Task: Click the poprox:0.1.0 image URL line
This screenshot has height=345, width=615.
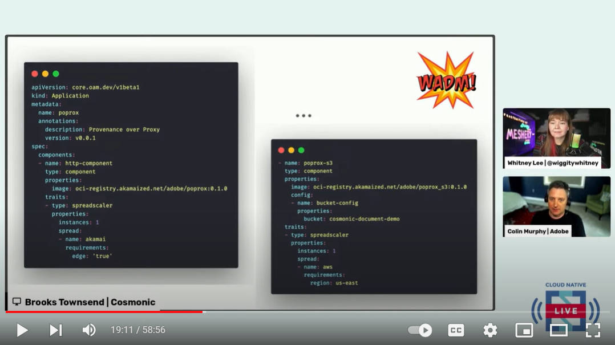Action: pyautogui.click(x=140, y=189)
